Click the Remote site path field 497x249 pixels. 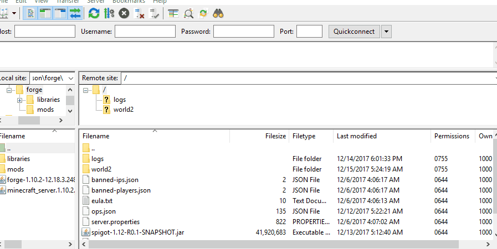pyautogui.click(x=308, y=78)
